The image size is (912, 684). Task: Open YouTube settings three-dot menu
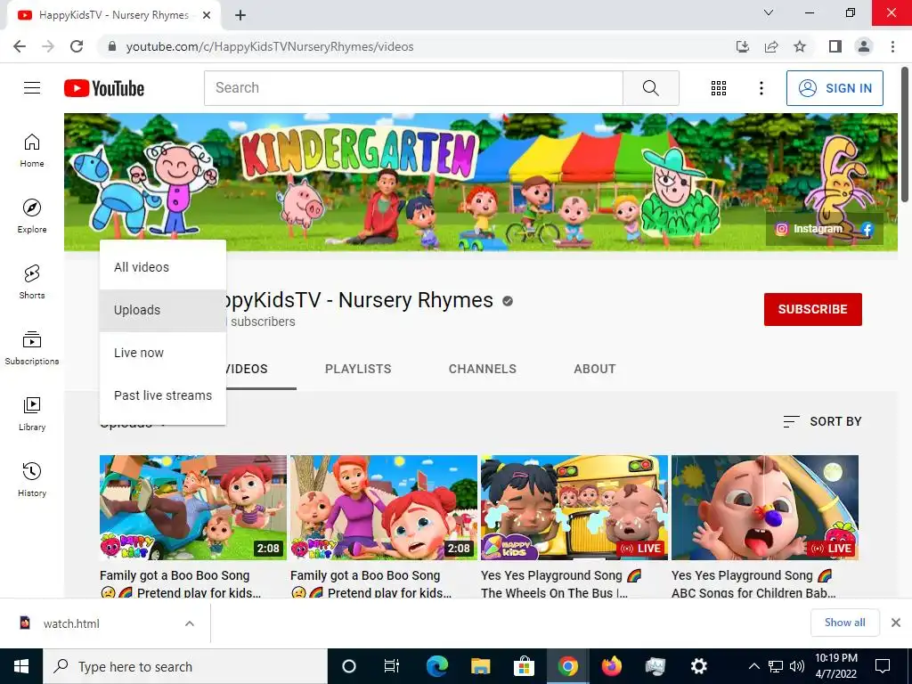point(761,88)
